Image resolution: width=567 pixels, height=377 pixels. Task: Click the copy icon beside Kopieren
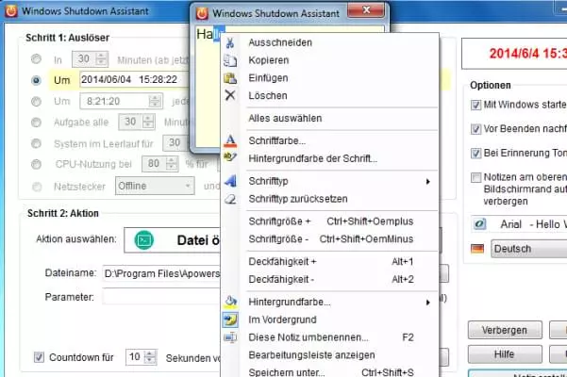[x=230, y=60]
